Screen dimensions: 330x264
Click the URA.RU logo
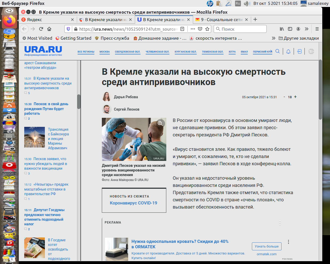(x=43, y=51)
